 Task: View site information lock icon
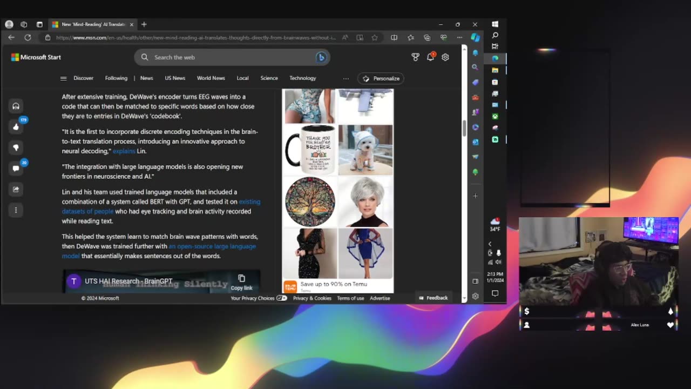coord(48,38)
